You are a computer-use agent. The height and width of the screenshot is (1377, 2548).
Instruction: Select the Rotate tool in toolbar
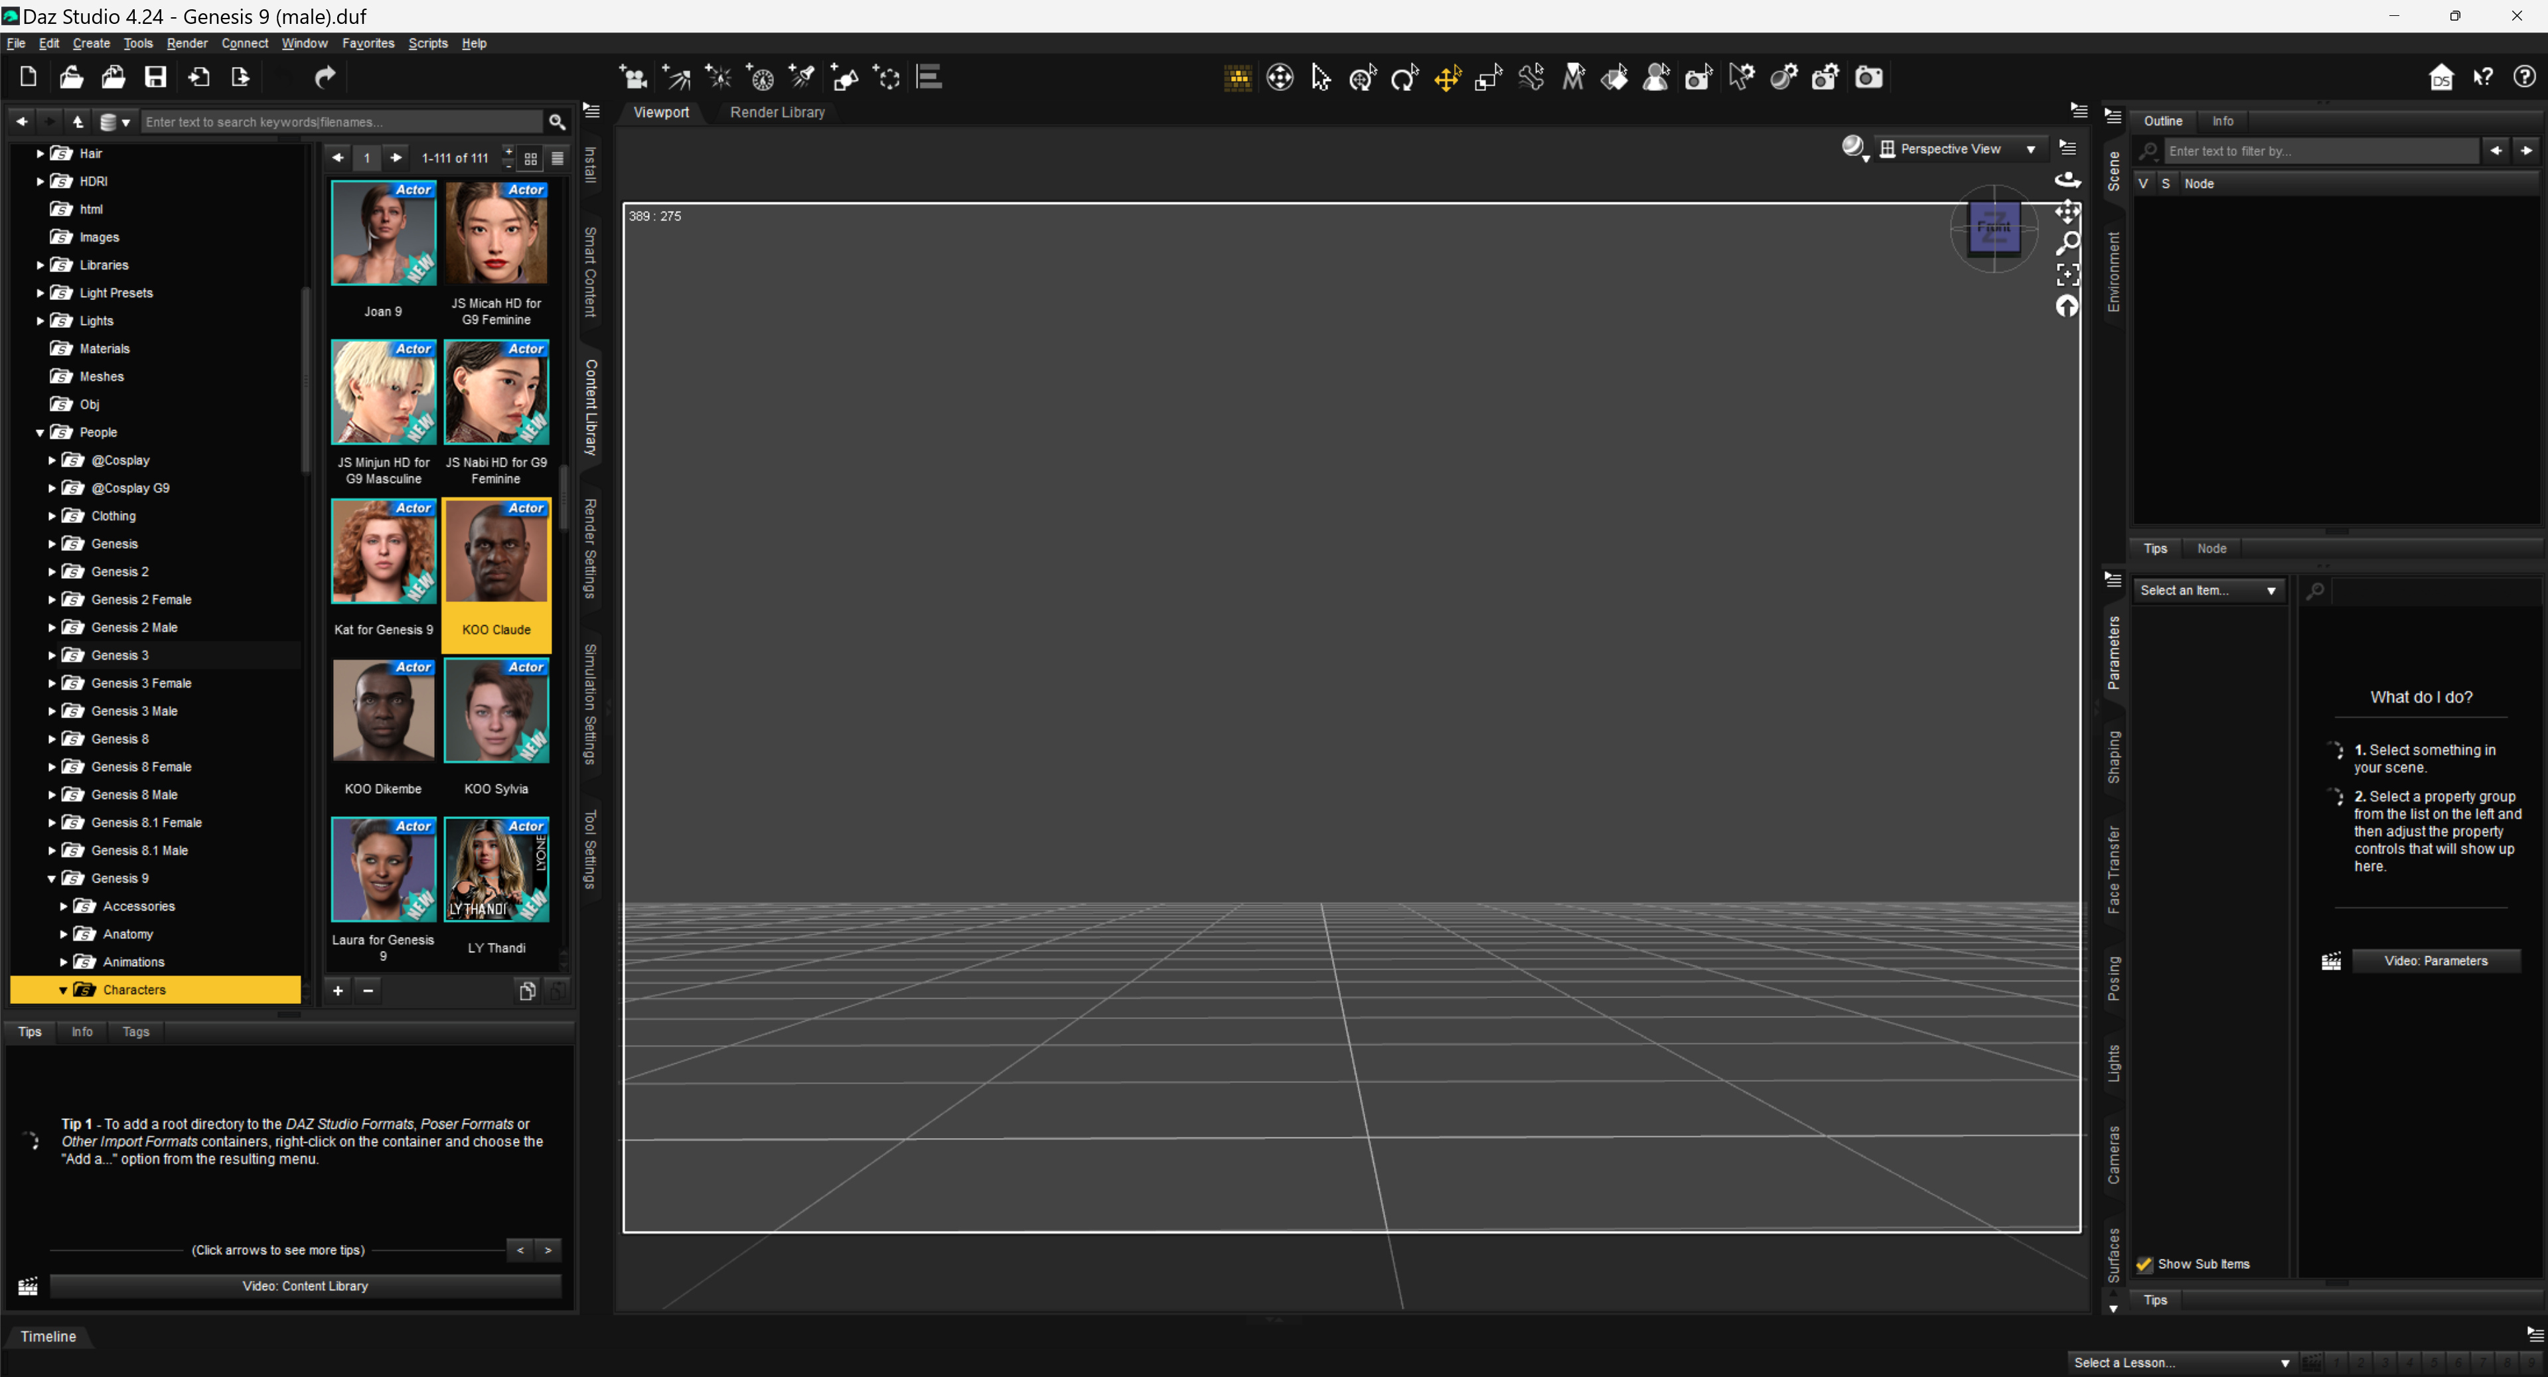tap(1404, 78)
